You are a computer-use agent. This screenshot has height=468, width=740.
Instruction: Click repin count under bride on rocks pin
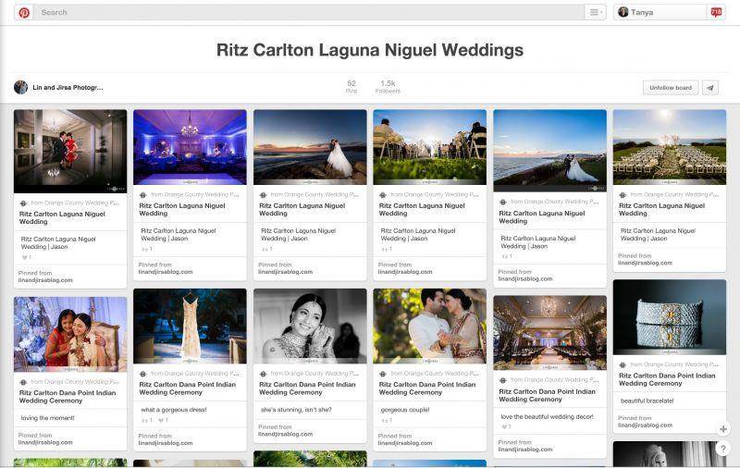[x=266, y=249]
